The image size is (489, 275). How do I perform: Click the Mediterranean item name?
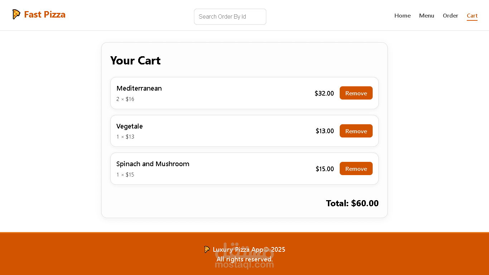pos(139,88)
